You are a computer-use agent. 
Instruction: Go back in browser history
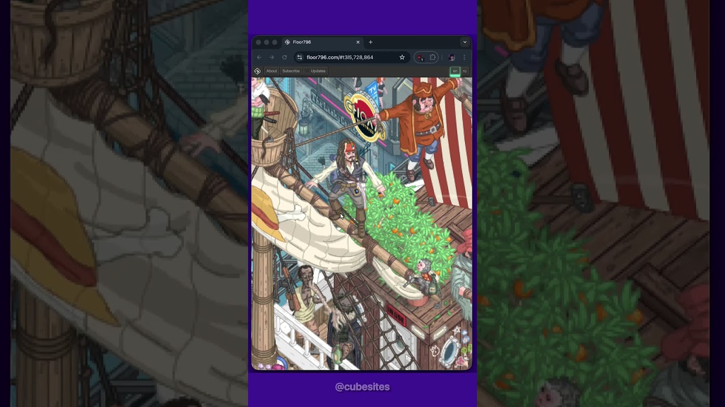click(259, 57)
